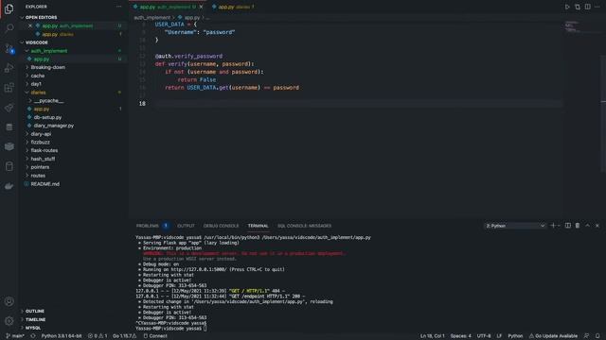Run the Python file with play button
The width and height of the screenshot is (606, 340).
click(x=567, y=7)
